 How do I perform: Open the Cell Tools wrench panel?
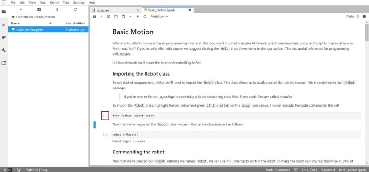(x=4, y=50)
